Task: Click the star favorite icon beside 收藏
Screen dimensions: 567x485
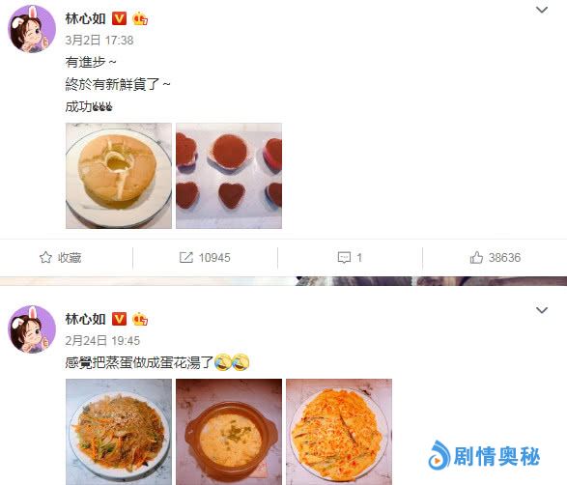Action: pyautogui.click(x=45, y=258)
